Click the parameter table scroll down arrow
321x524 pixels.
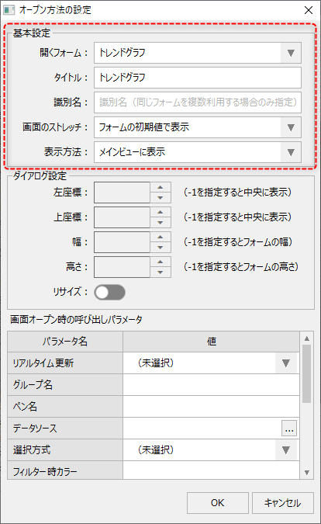coord(307,473)
